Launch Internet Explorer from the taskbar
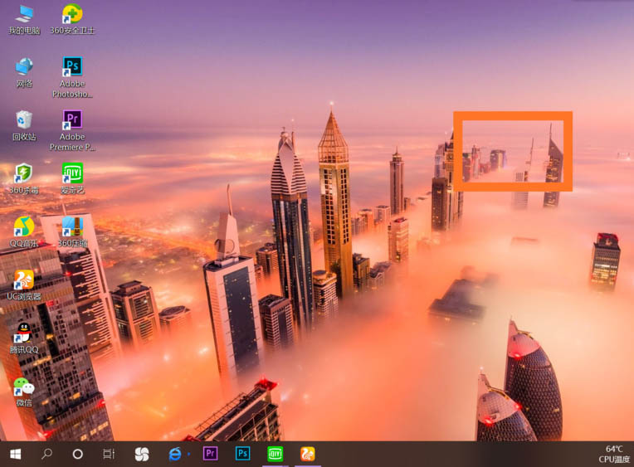 tap(175, 454)
